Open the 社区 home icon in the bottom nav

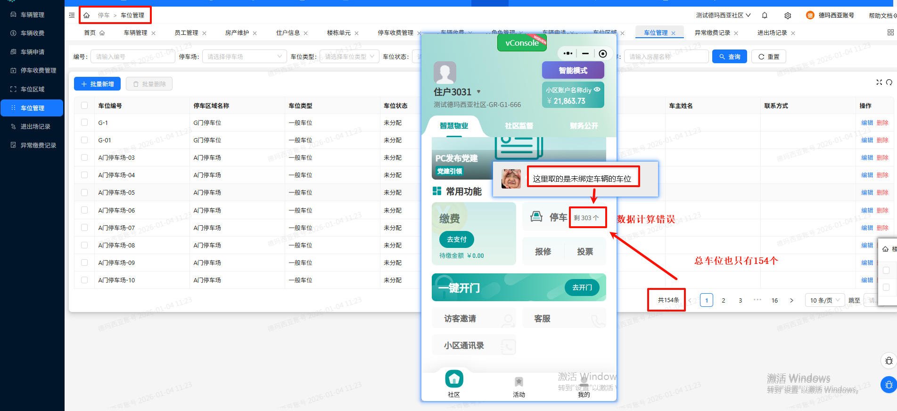454,379
